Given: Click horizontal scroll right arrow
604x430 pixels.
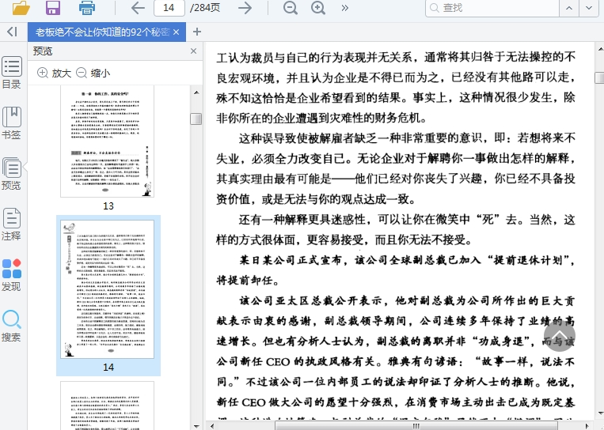Looking at the screenshot, I should pyautogui.click(x=587, y=426).
